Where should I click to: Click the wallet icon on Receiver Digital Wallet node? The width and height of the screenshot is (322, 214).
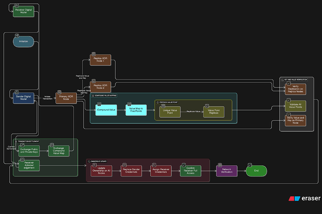coord(17,6)
